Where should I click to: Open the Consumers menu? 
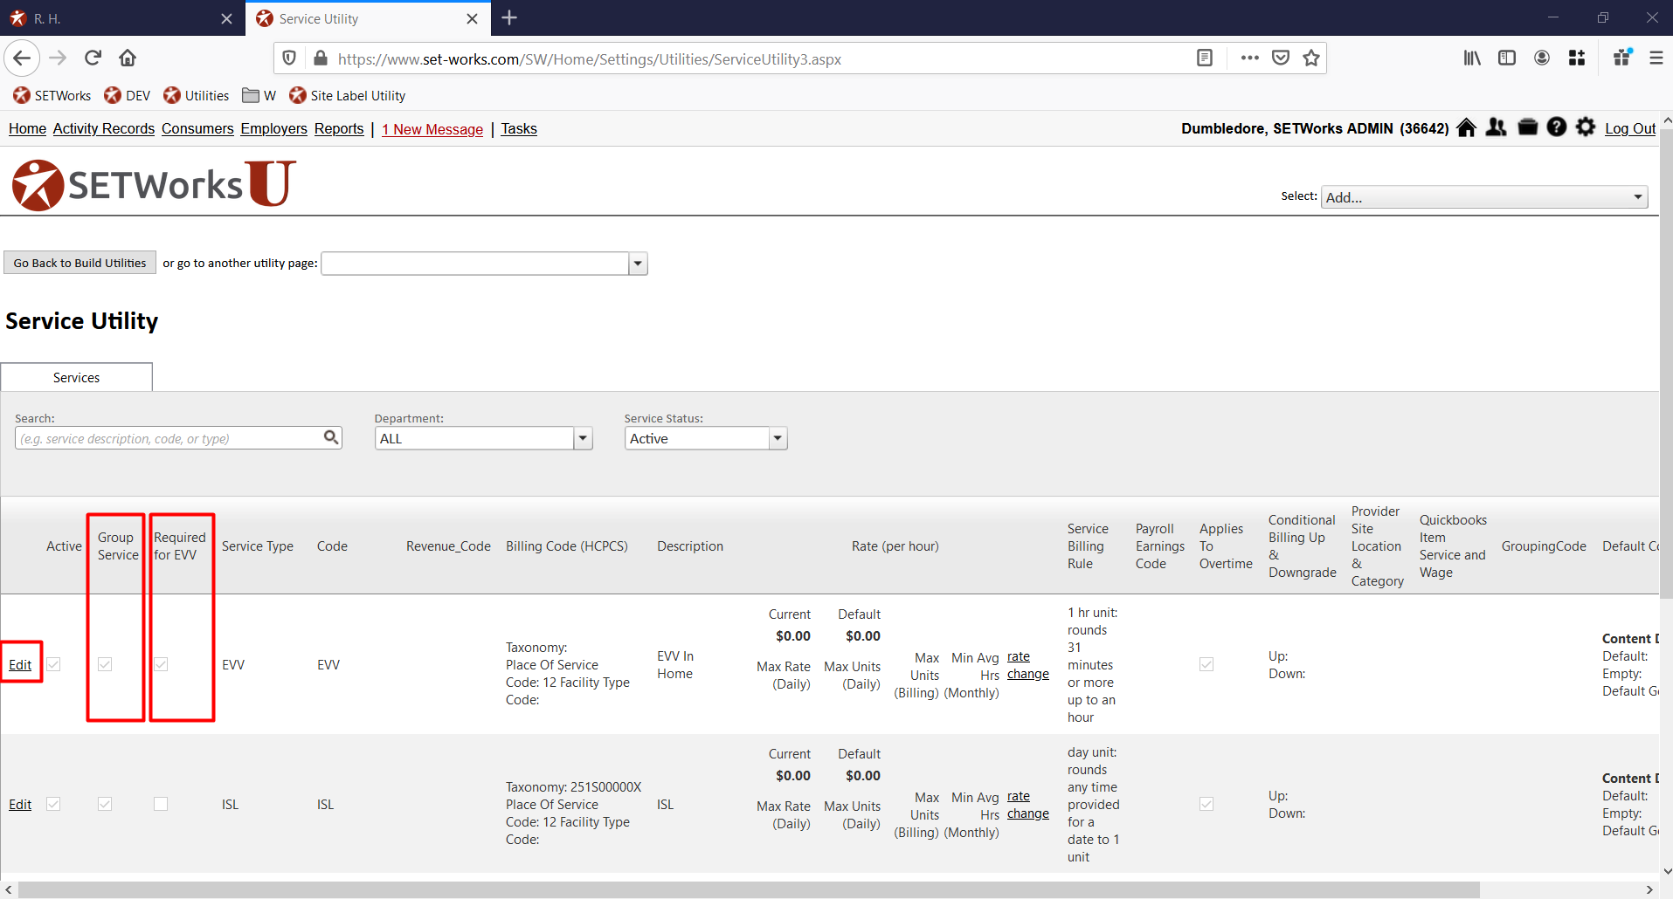coord(197,129)
